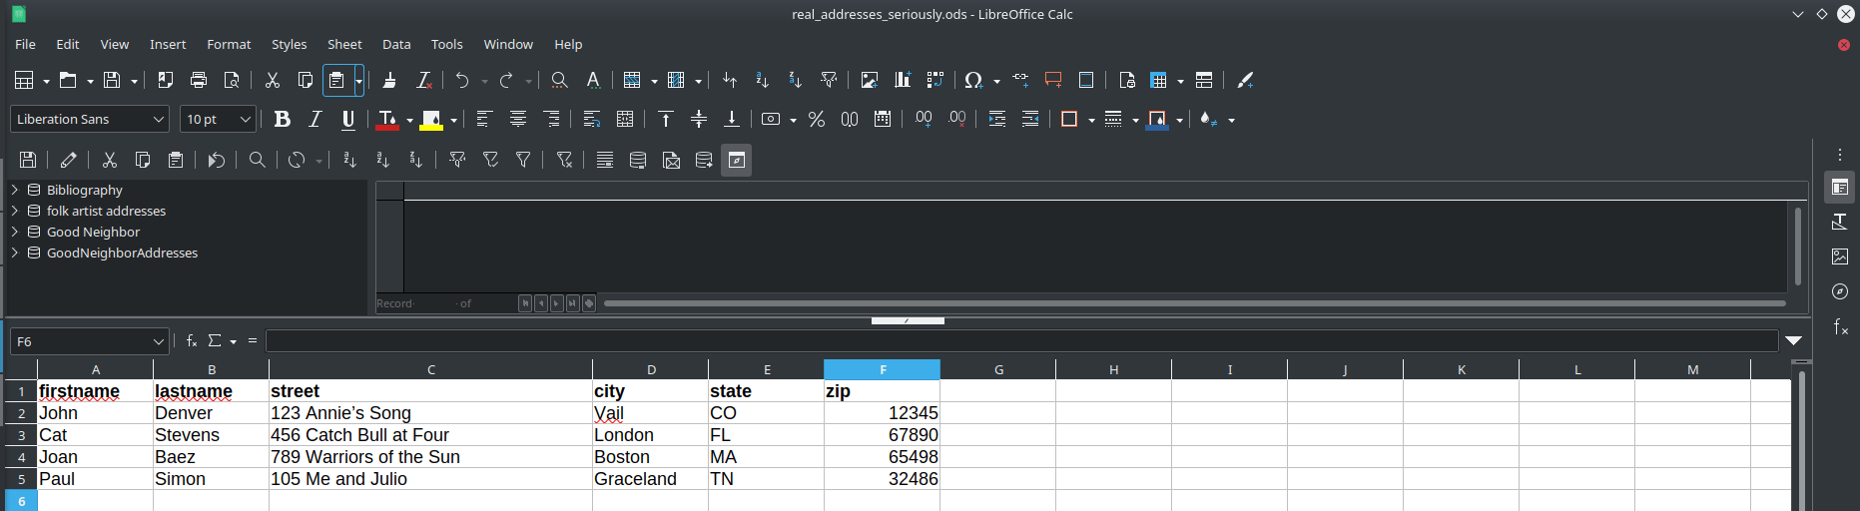Expand the GoodNeighborAddresses tree node
The width and height of the screenshot is (1860, 511).
pos(15,253)
